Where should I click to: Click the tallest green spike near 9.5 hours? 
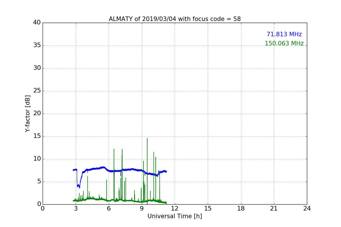pos(147,170)
